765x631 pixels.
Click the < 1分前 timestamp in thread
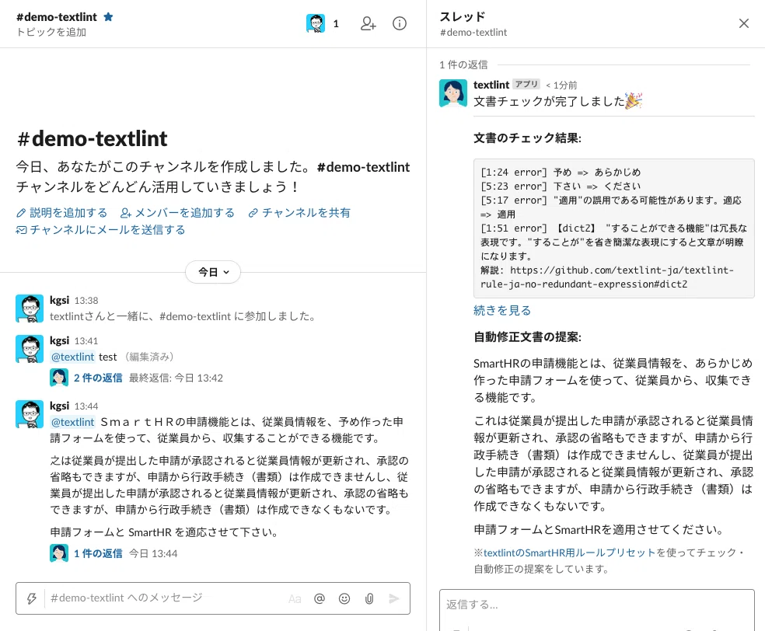[x=561, y=85]
